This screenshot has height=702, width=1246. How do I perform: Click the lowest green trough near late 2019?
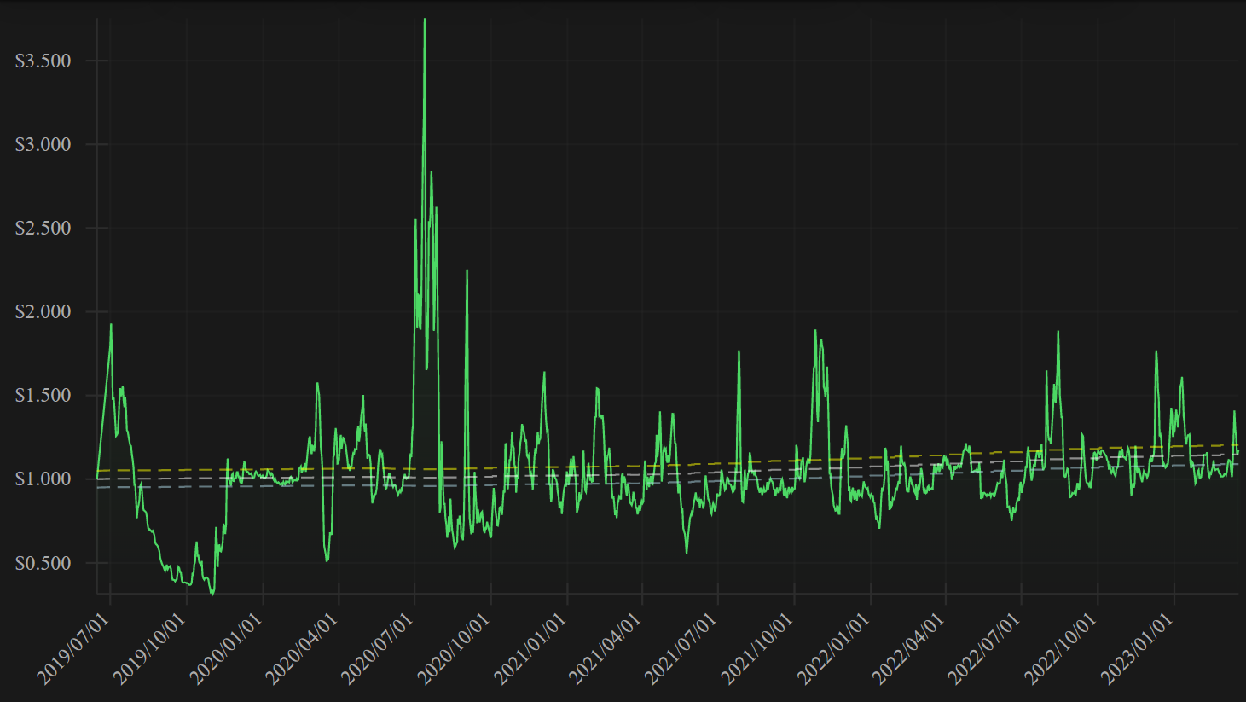[x=212, y=592]
